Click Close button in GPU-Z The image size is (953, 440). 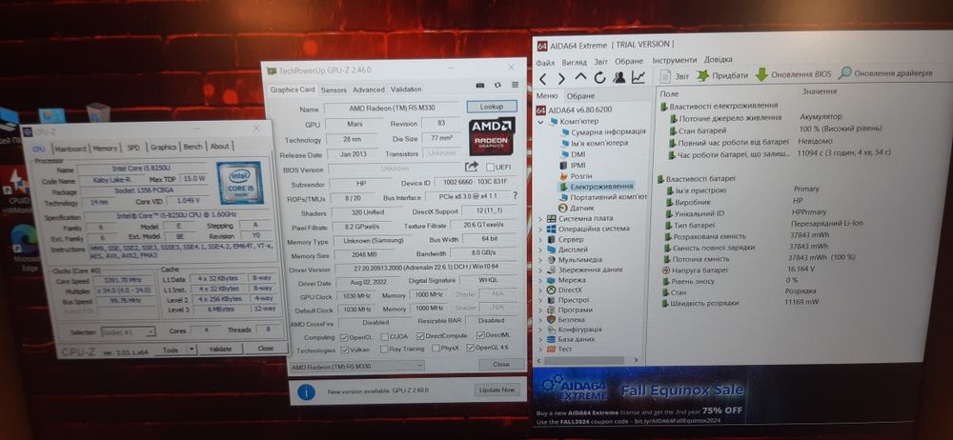(x=501, y=364)
